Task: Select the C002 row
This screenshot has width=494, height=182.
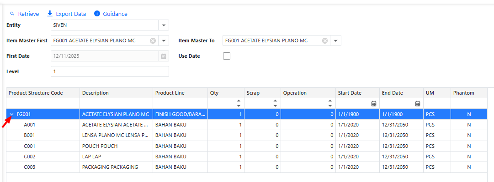Action: click(x=247, y=157)
